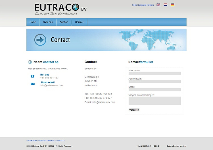Choose the German flag language version
This screenshot has width=213, height=150.
point(172,5)
